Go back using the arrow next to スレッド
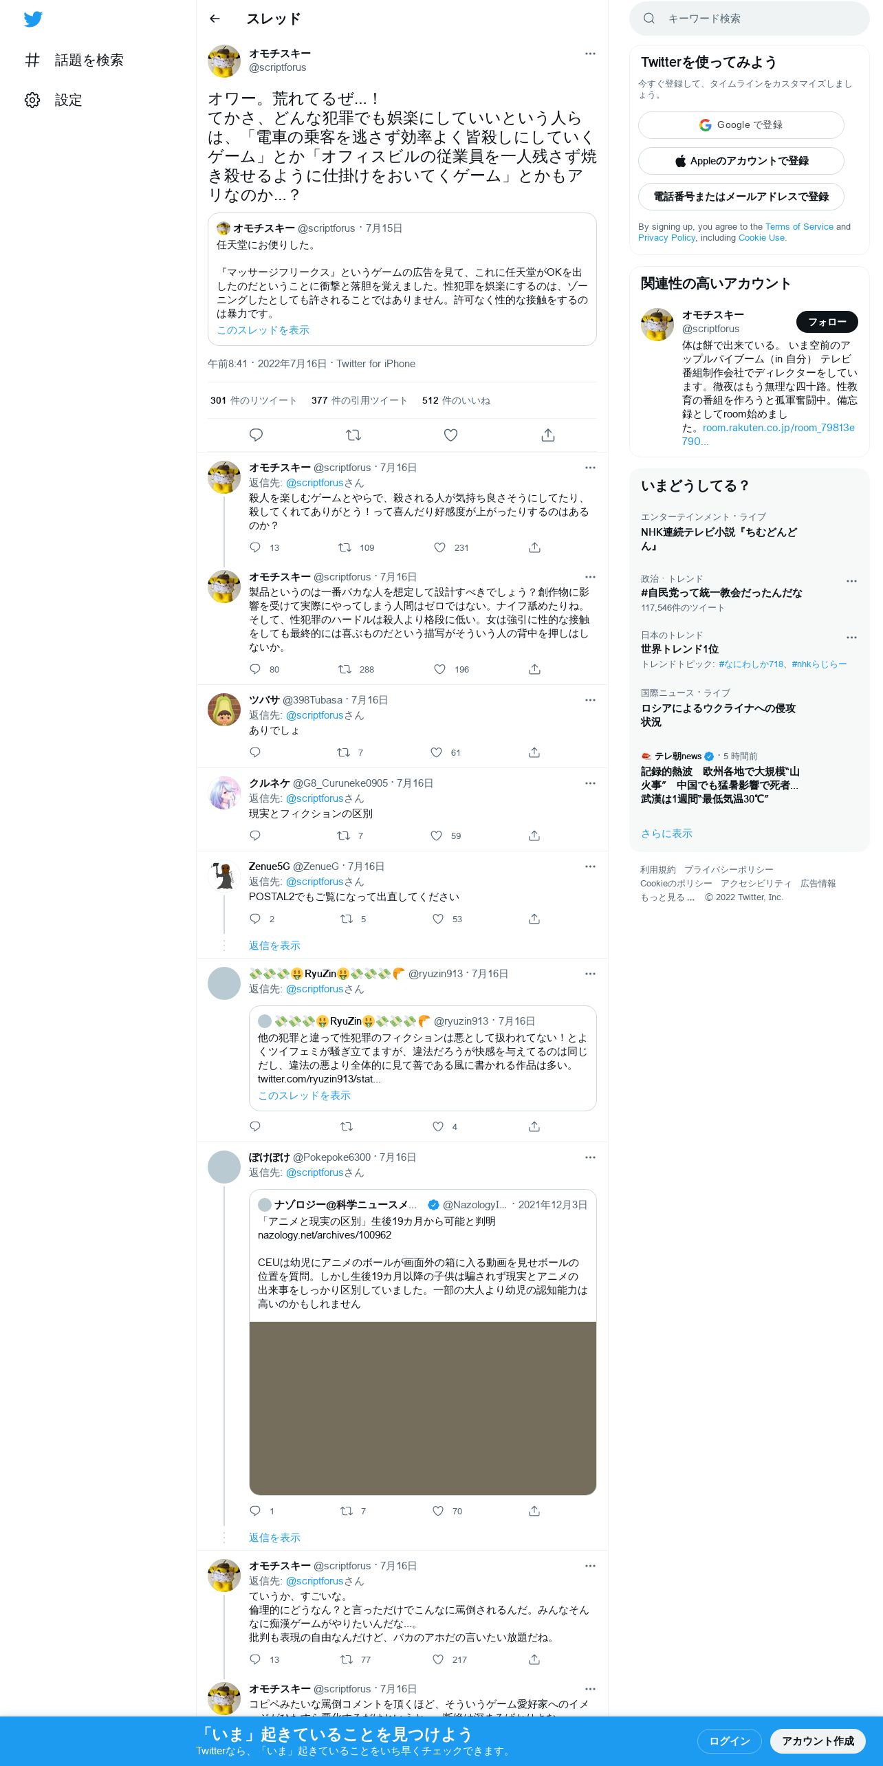Screen dimensions: 883x1766 coord(215,19)
